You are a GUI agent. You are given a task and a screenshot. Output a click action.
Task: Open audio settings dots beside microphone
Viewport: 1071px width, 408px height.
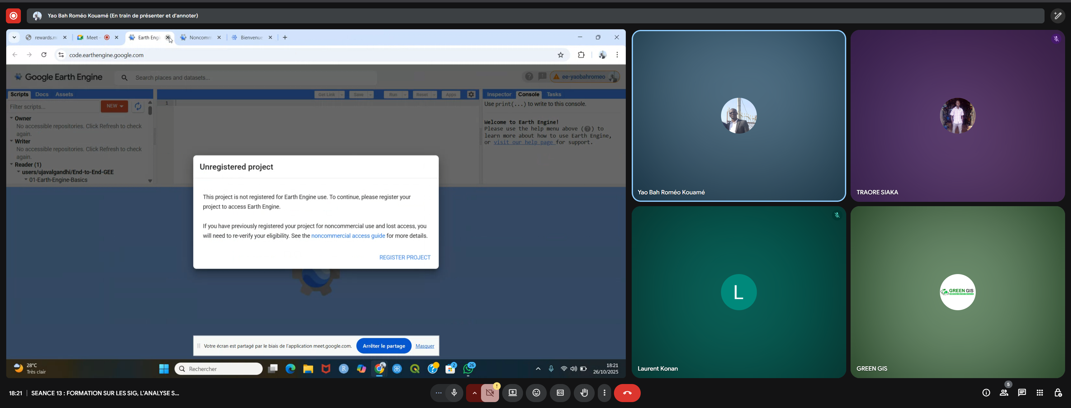tap(438, 393)
